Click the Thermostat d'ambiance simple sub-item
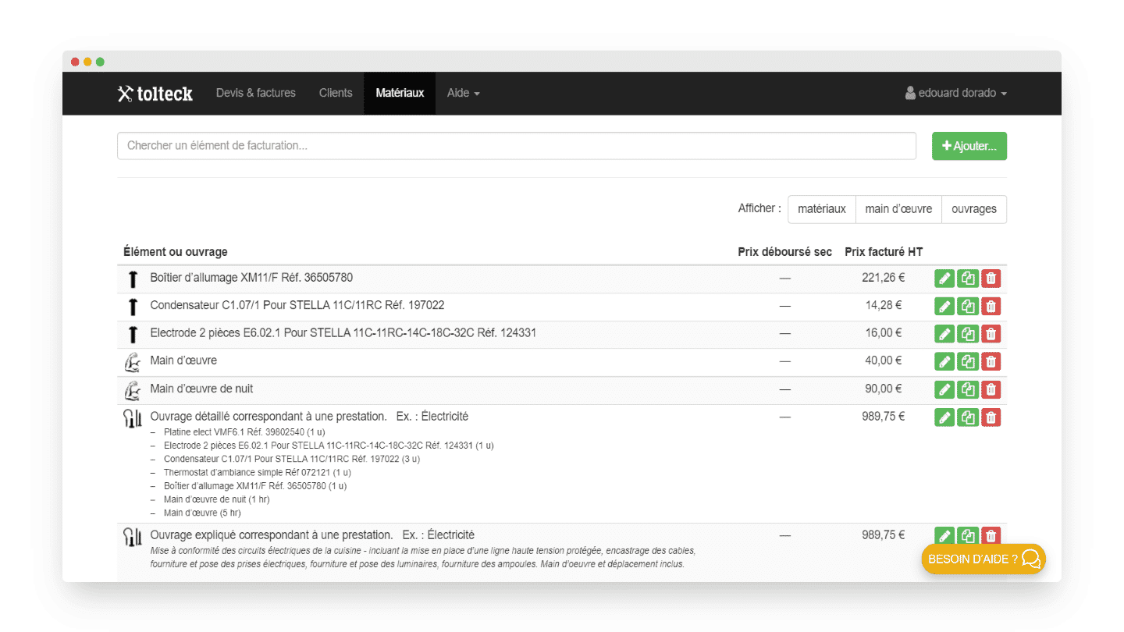 (258, 472)
